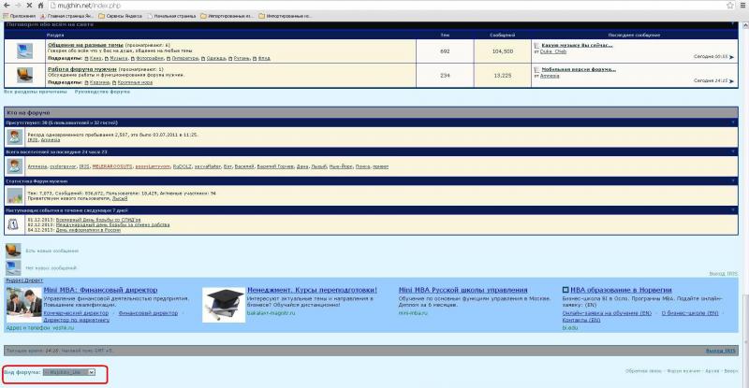The height and width of the screenshot is (388, 749).
Task: Bookmark this page with the star icon
Action: point(729,6)
